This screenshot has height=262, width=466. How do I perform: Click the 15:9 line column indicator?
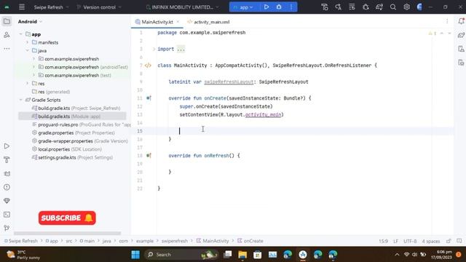[x=384, y=241]
